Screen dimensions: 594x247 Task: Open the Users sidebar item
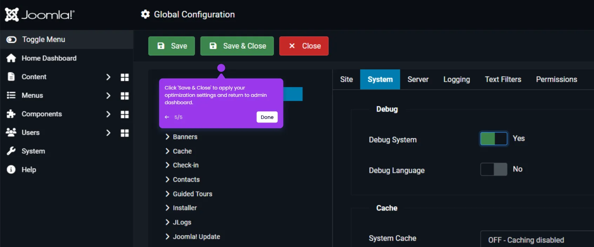[x=31, y=133]
